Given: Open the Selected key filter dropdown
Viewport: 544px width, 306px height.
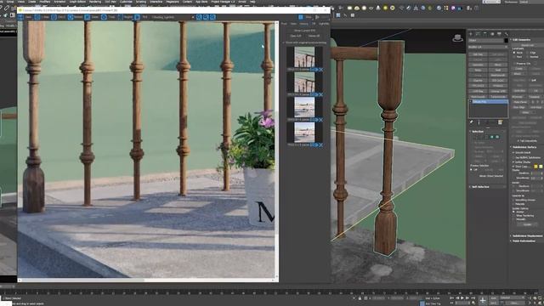Looking at the screenshot, I should coord(513,297).
